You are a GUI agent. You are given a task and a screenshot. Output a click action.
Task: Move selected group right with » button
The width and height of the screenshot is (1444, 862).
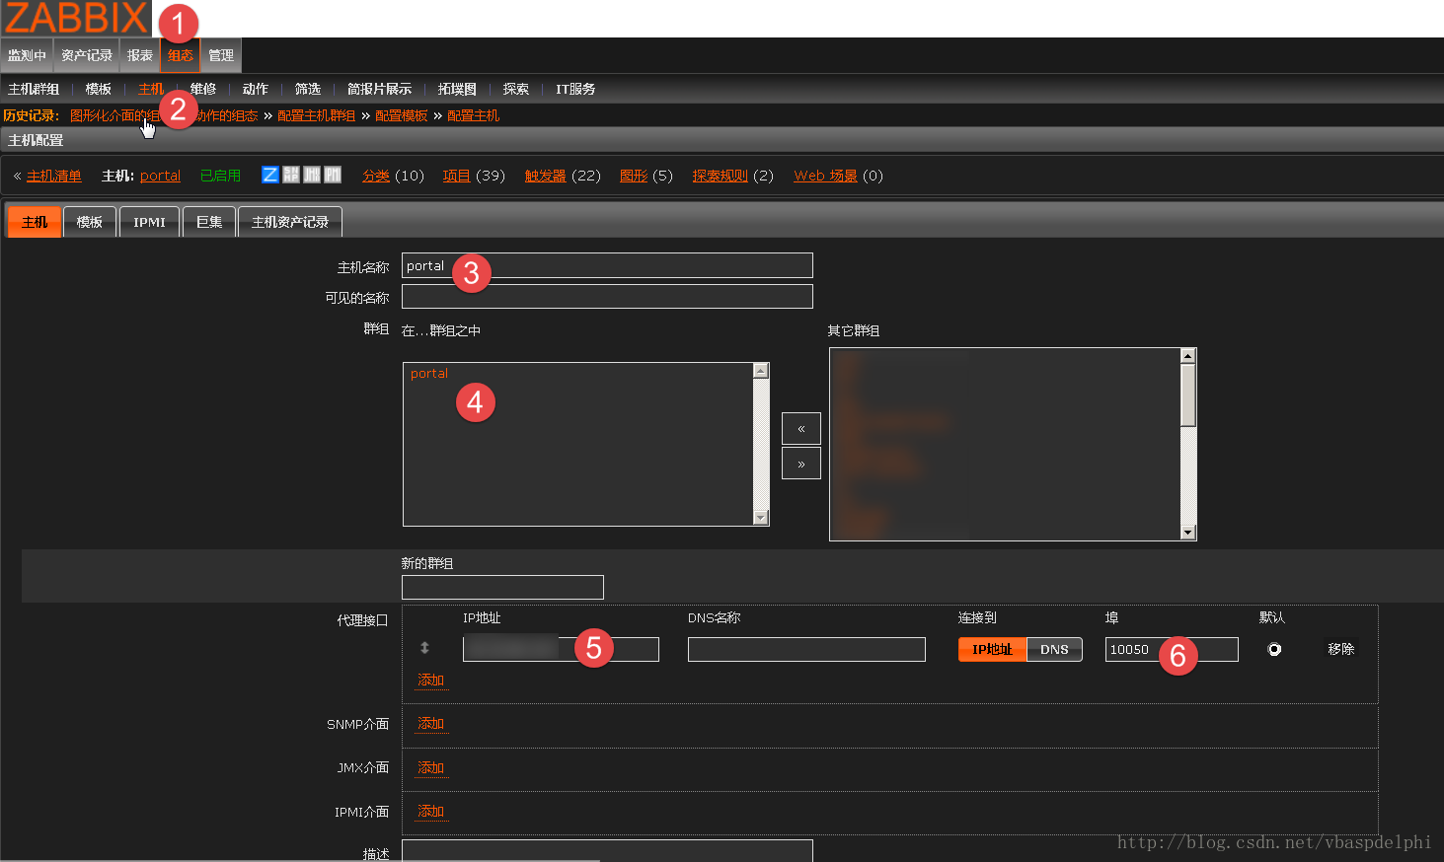pos(801,464)
